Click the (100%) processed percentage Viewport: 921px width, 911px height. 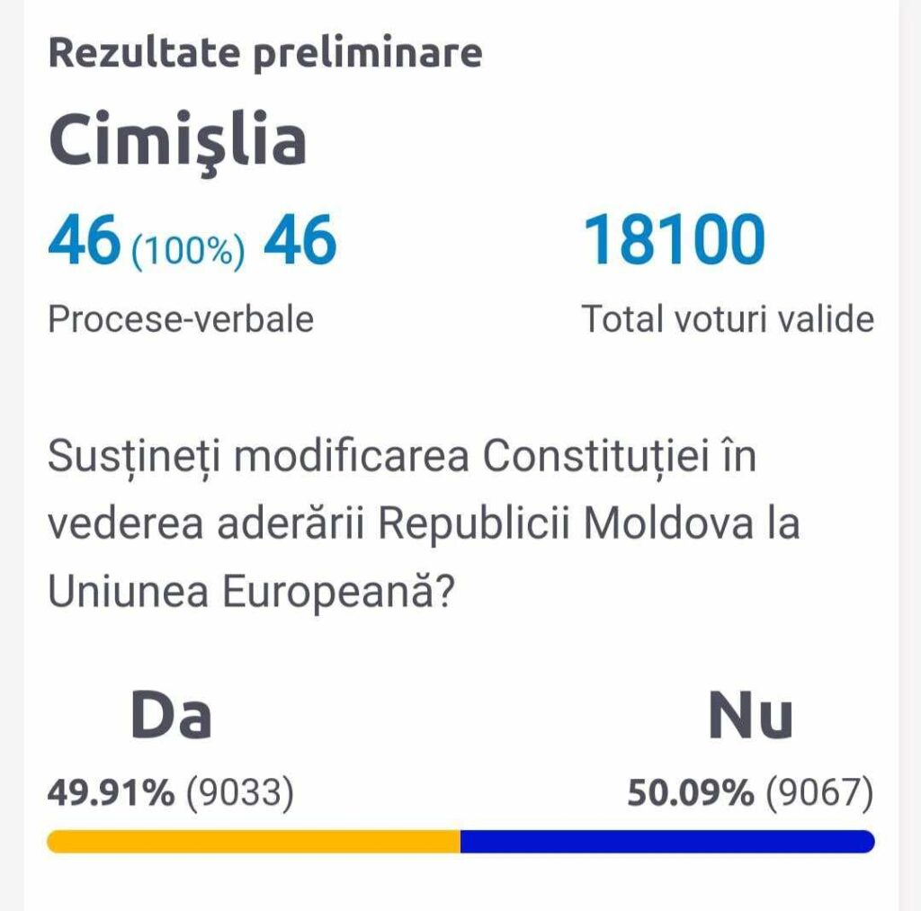tap(188, 251)
